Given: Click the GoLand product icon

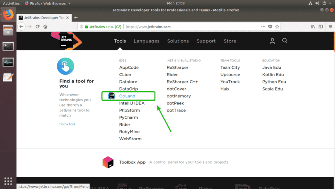Looking at the screenshot, I should 112,96.
